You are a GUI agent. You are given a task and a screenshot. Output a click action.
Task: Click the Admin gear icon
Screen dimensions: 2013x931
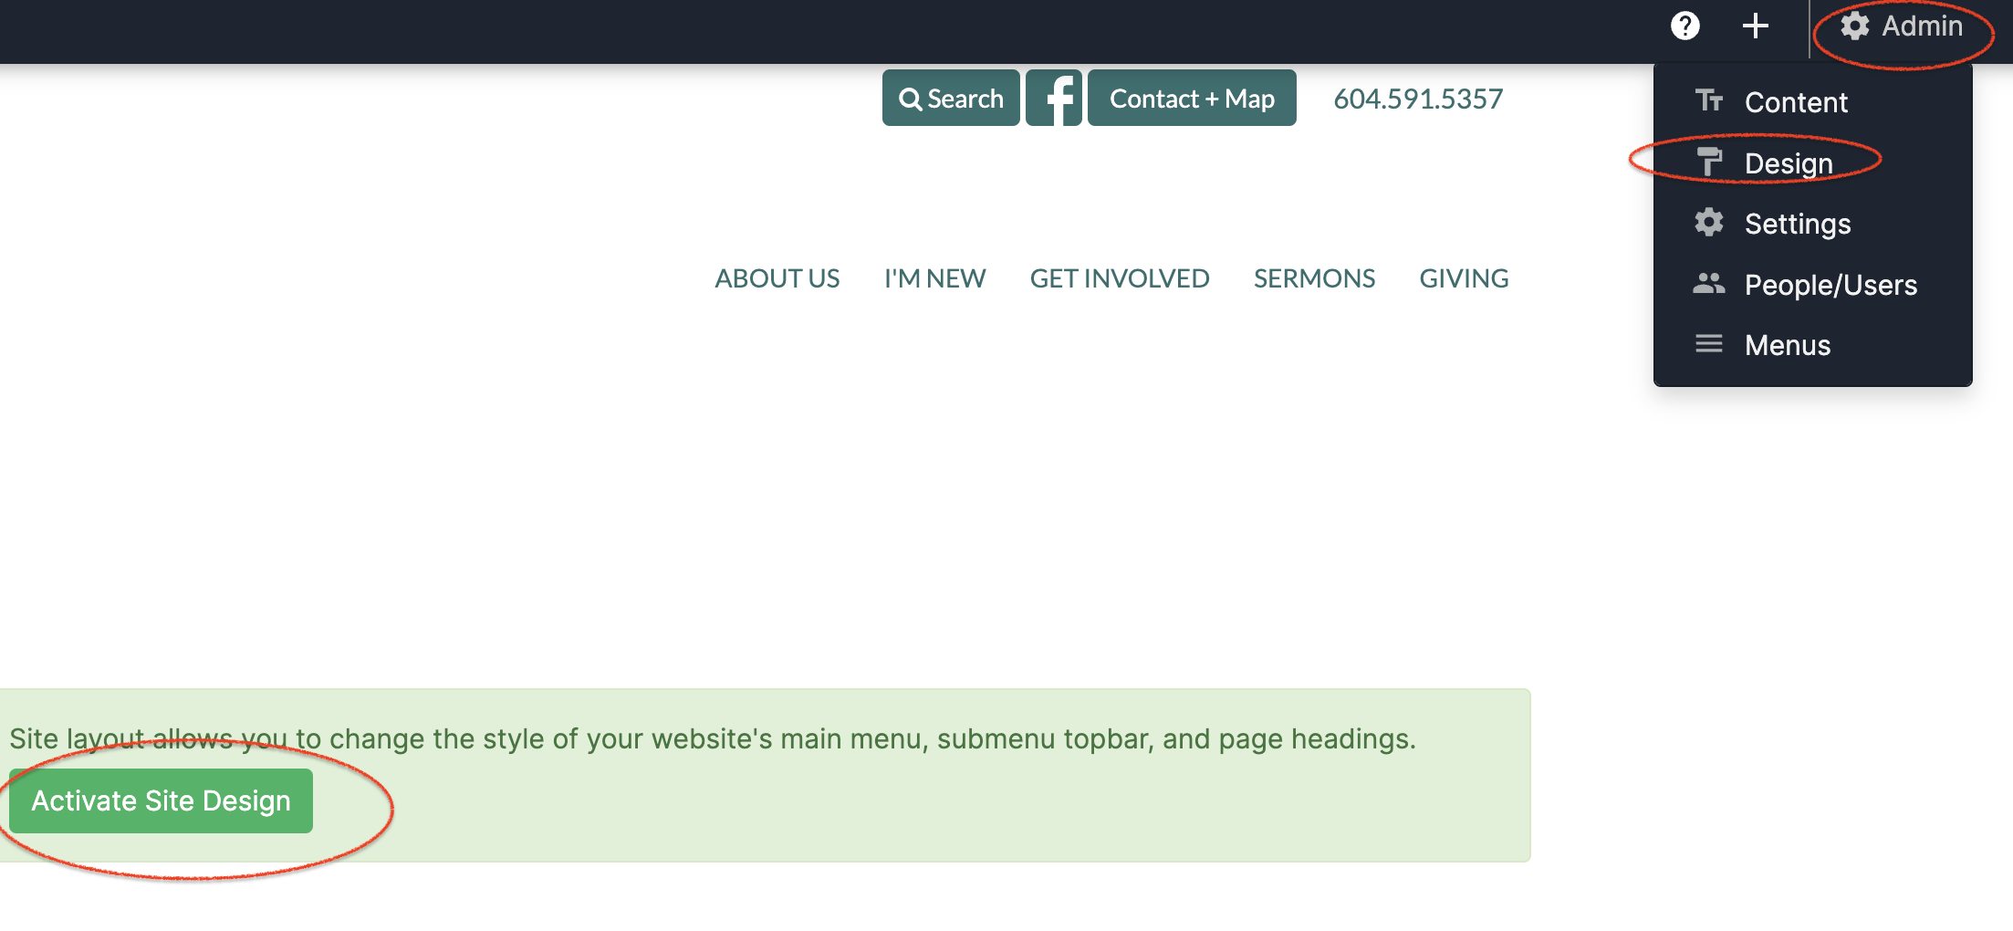pyautogui.click(x=1854, y=26)
